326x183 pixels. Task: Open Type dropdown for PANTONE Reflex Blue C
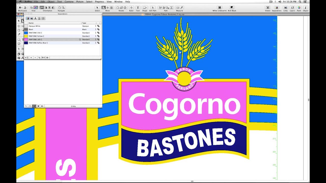pos(96,43)
